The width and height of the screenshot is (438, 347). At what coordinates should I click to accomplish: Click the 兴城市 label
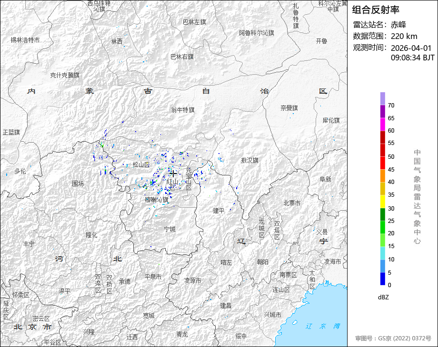[272, 315]
